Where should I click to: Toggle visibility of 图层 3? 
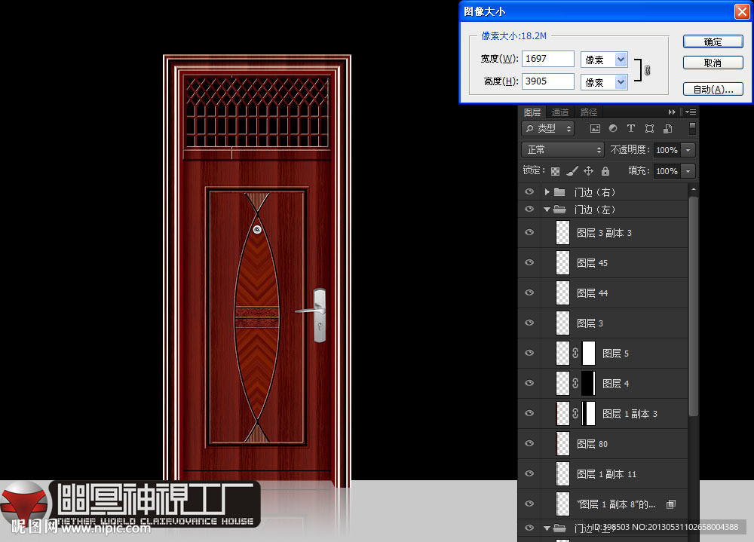[529, 323]
